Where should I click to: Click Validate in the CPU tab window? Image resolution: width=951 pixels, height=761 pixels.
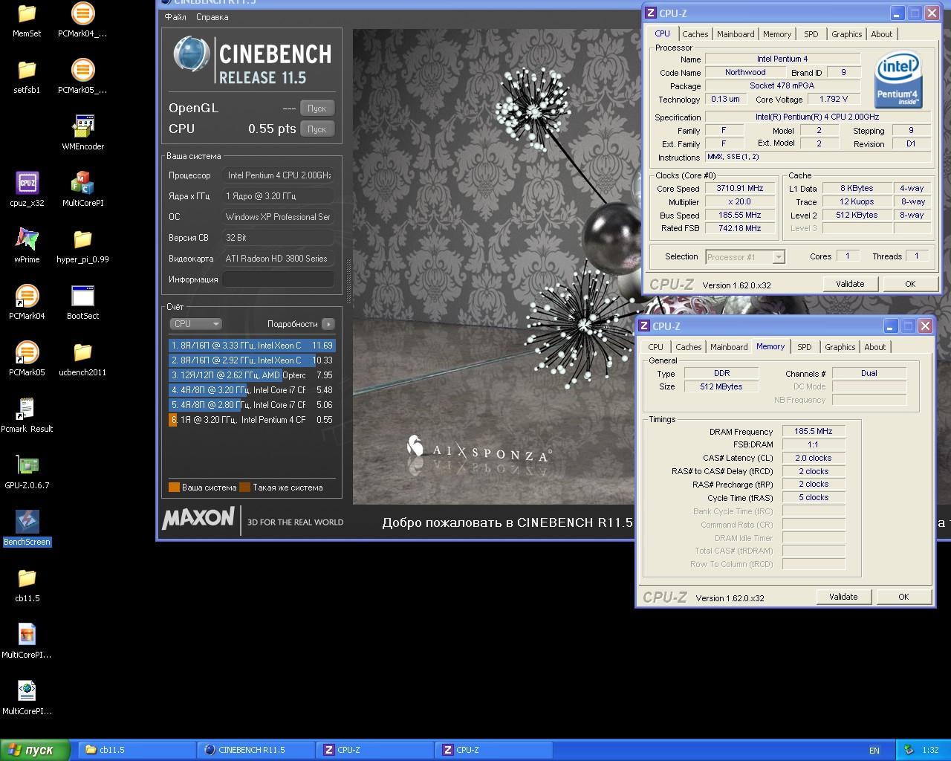850,284
